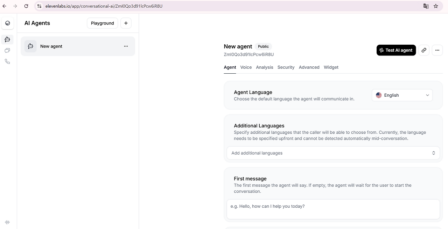
Task: Switch to the Advanced tab
Action: click(309, 67)
